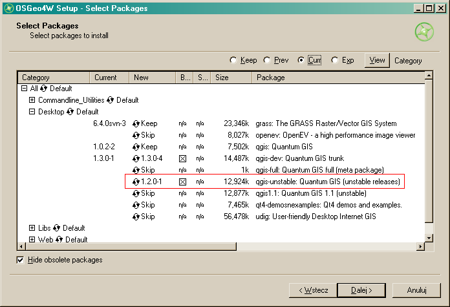Click cycle icon for grass package

(x=136, y=123)
